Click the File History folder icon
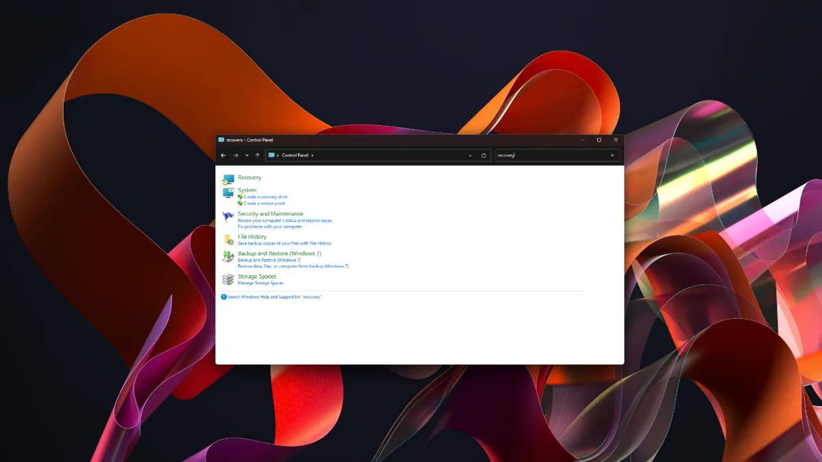This screenshot has width=822, height=462. pyautogui.click(x=228, y=240)
